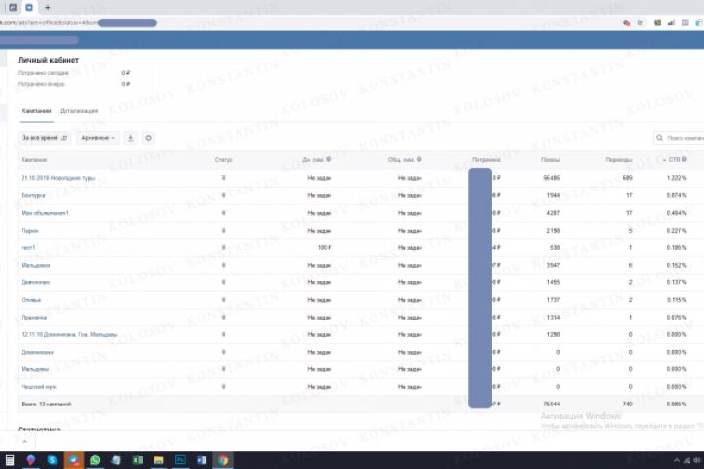The width and height of the screenshot is (704, 469).
Task: Click Chrome icon in the taskbar
Action: pyautogui.click(x=223, y=460)
